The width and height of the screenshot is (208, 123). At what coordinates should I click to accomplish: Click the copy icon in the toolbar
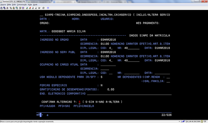tap(11, 8)
